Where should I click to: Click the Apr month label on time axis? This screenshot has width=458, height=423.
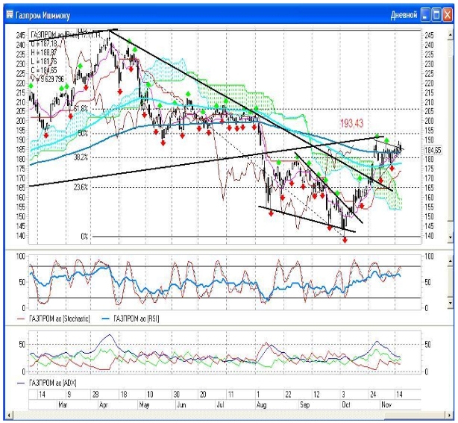(x=104, y=405)
